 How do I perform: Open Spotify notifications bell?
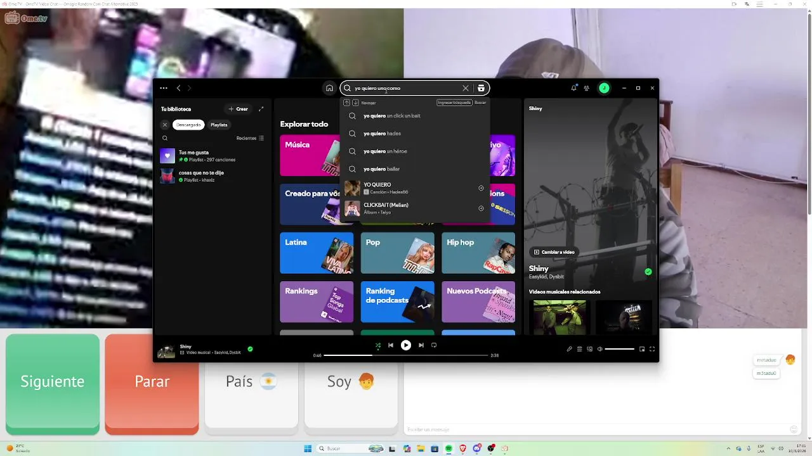[x=573, y=88]
